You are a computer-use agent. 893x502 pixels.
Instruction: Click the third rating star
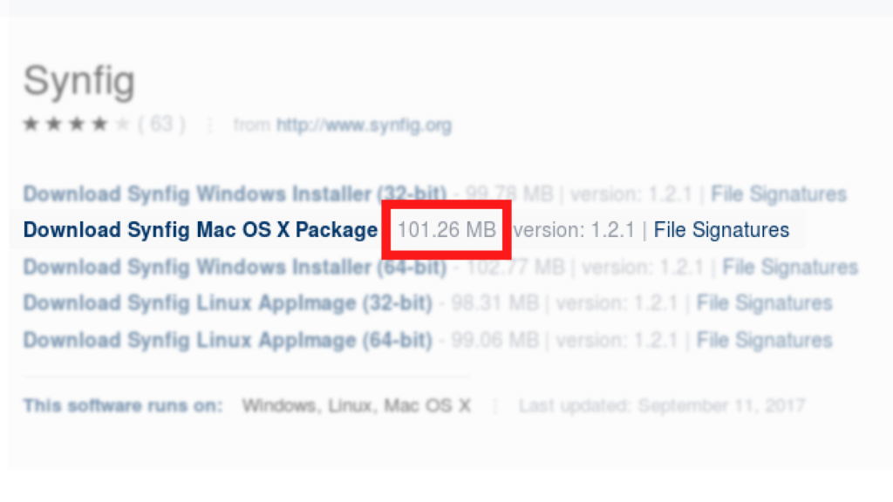coord(77,125)
